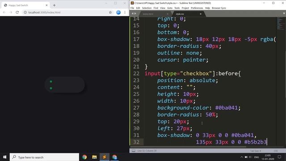Open the View menu
Screen dimensions: 286x161
tap(163, 8)
